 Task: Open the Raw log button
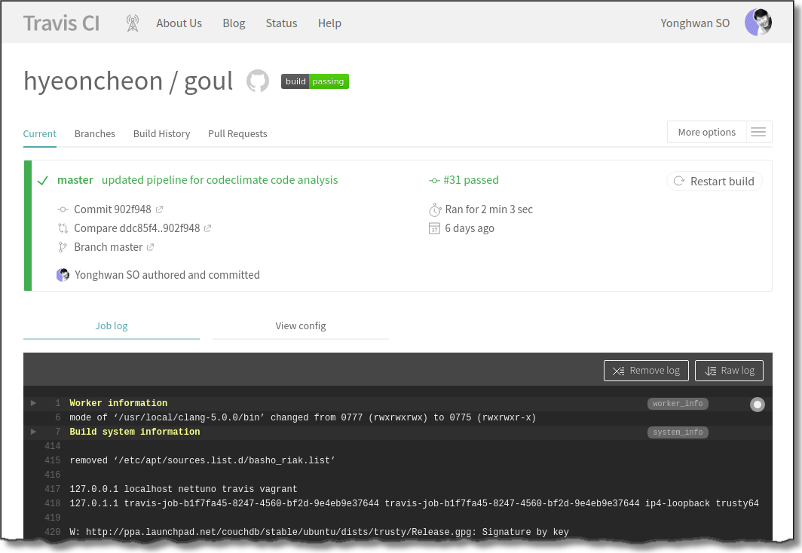coord(729,371)
